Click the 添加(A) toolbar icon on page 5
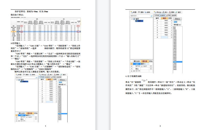This screenshot has width=206, height=130. click(x=40, y=75)
